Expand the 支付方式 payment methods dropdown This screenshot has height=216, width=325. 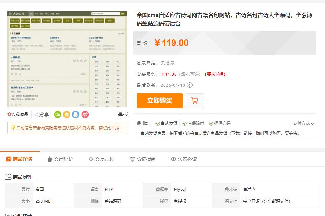click(x=303, y=123)
